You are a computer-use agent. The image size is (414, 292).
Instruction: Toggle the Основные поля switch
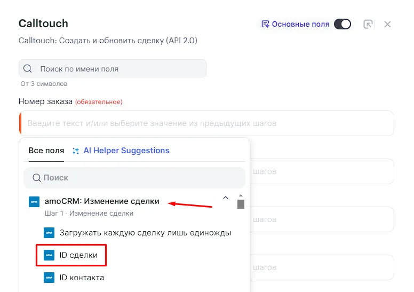click(342, 24)
